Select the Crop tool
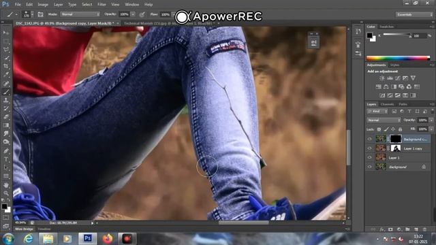The height and width of the screenshot is (245, 436). (6, 66)
